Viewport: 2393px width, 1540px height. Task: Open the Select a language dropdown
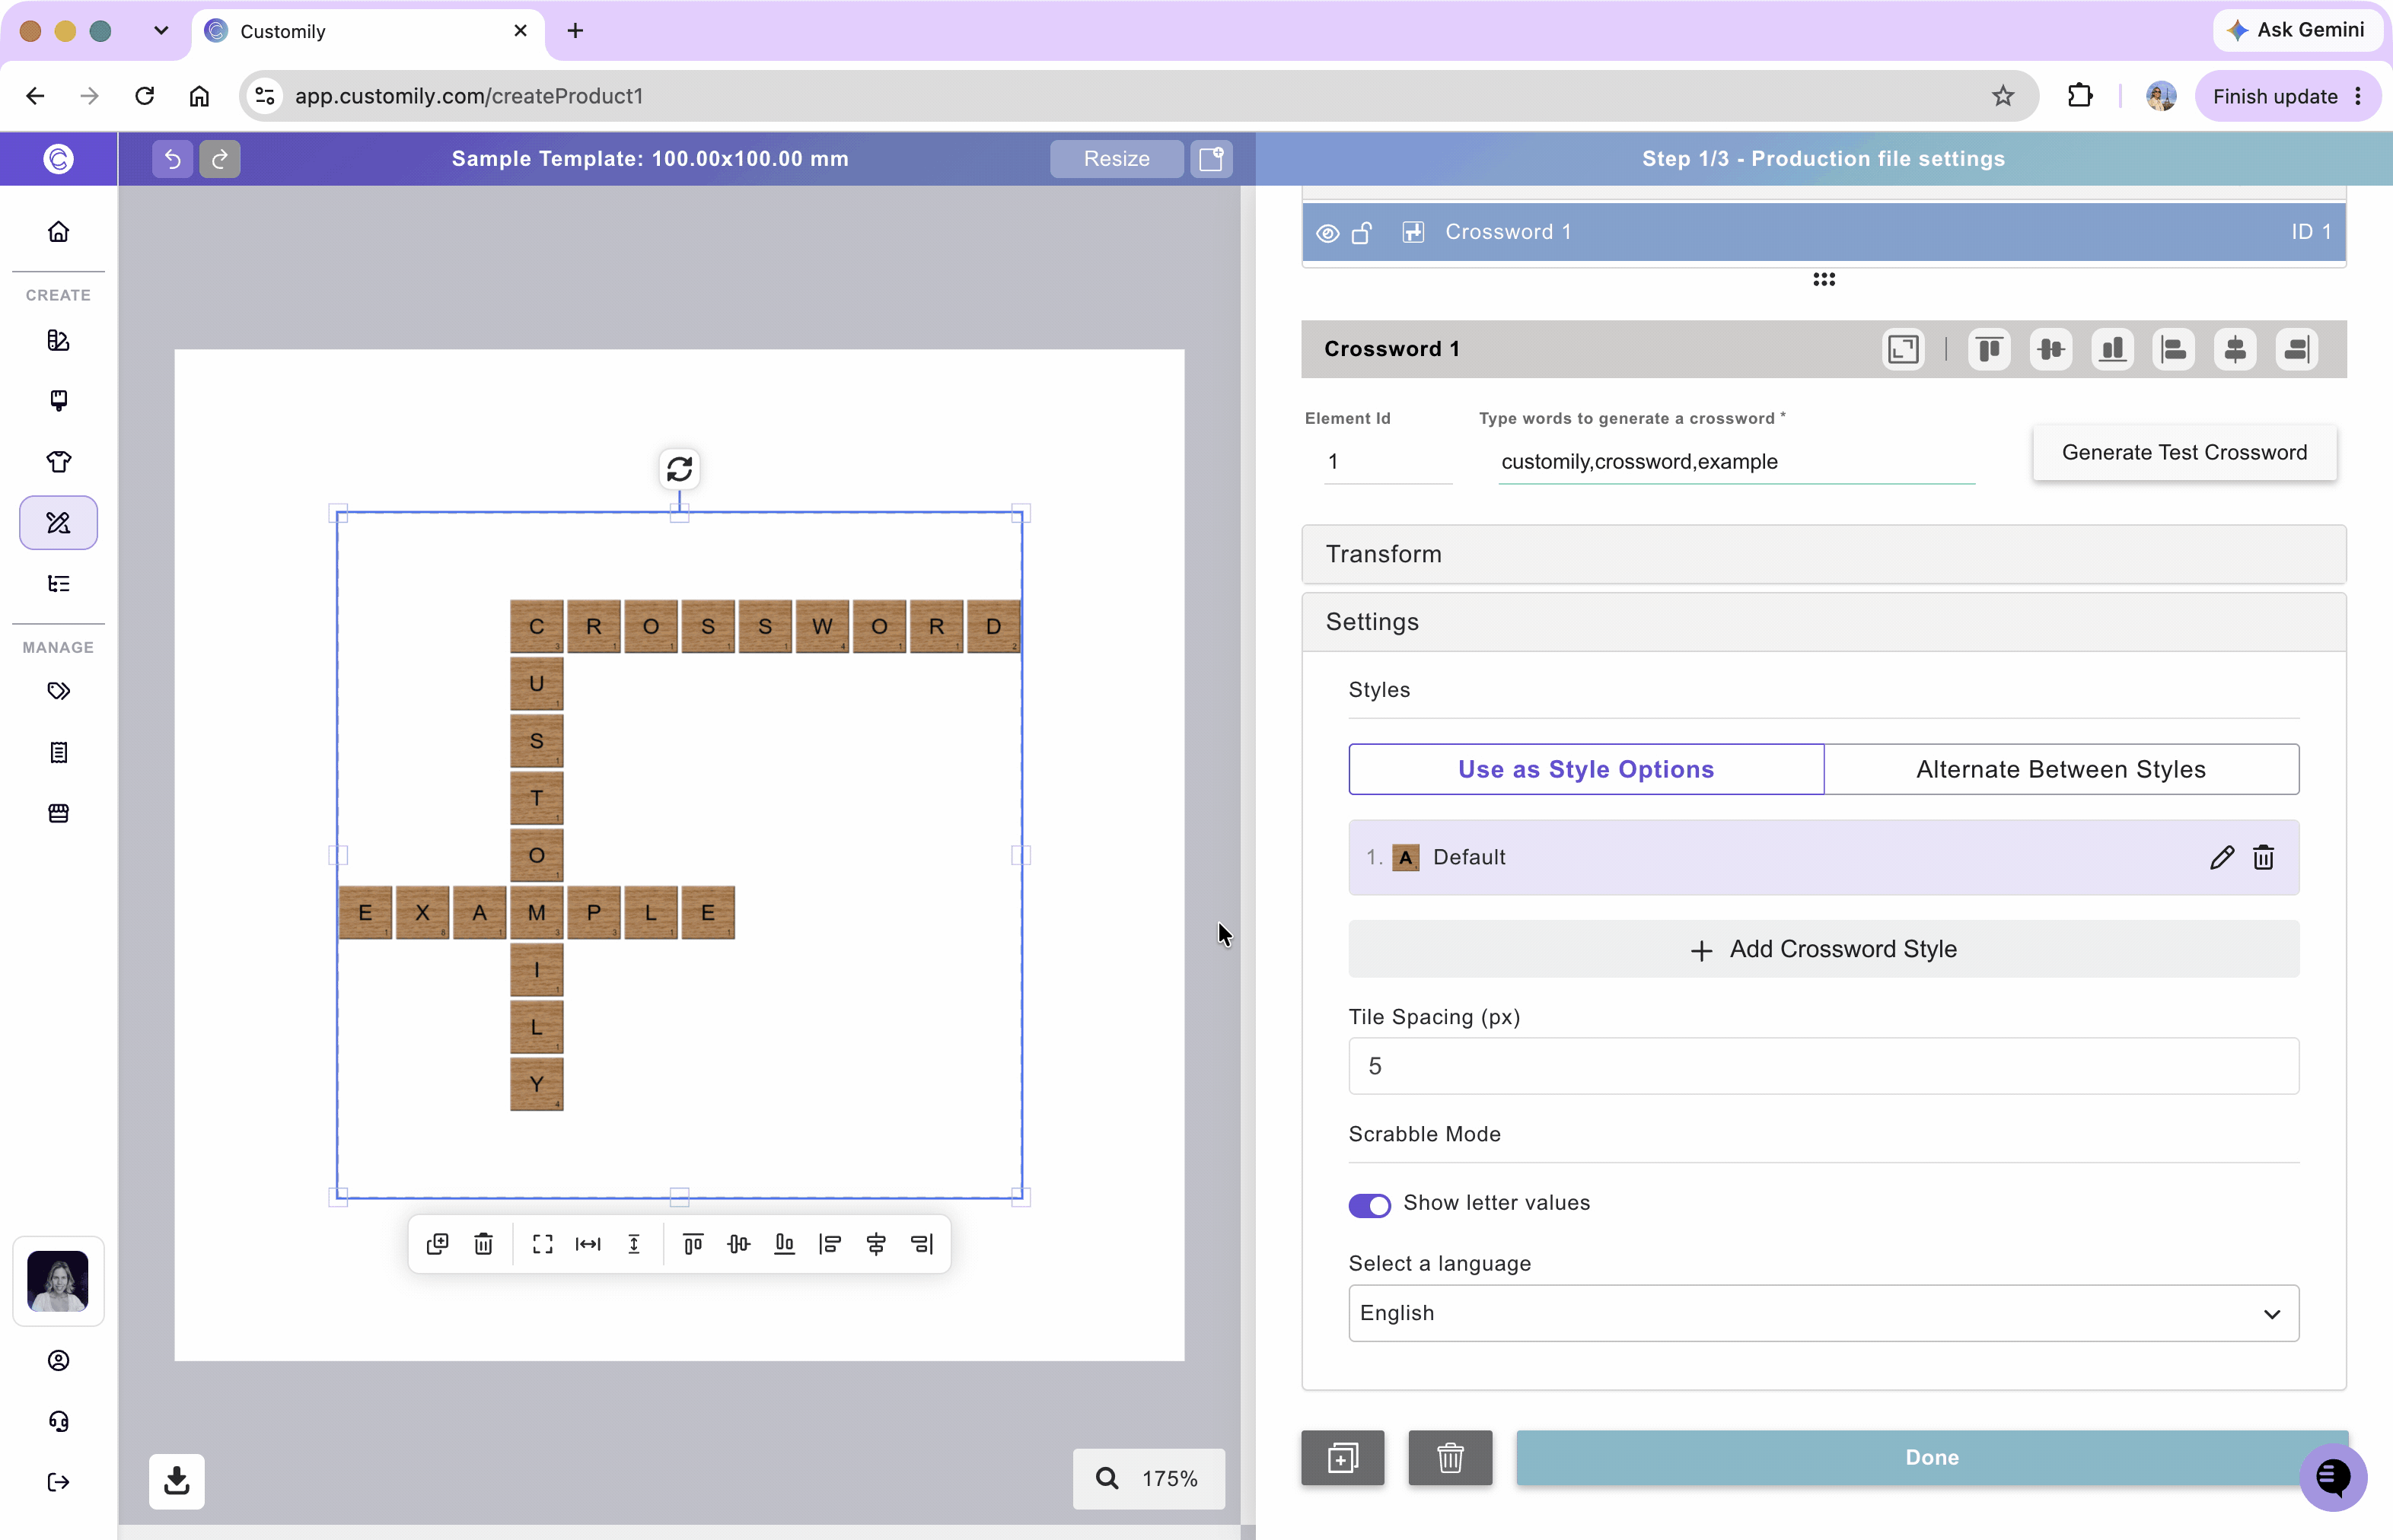tap(1823, 1313)
